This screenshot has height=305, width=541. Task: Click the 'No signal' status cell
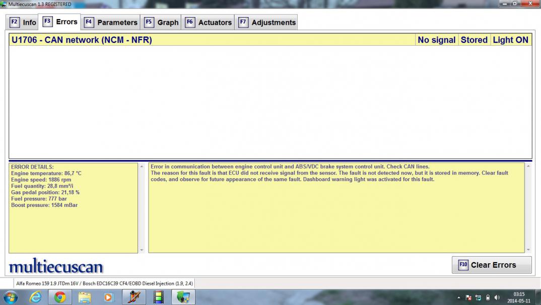[x=436, y=40]
